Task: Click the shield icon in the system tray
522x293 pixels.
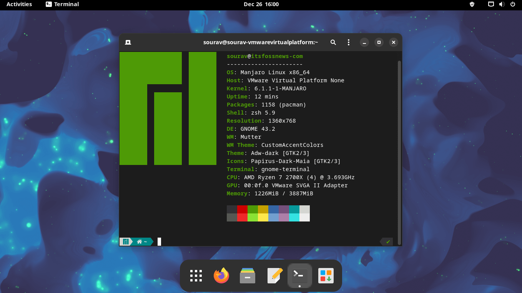Action: tap(472, 4)
